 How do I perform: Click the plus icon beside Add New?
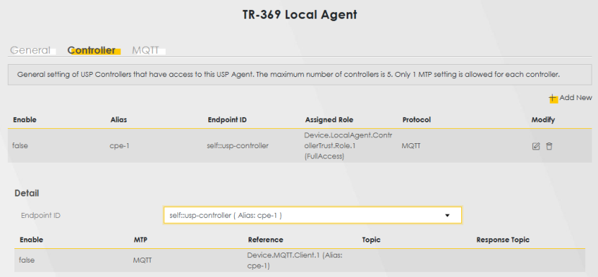[553, 98]
